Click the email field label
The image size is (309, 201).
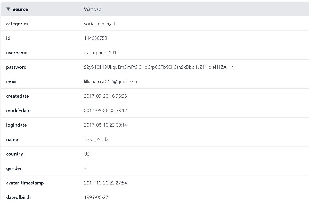[x=12, y=82]
